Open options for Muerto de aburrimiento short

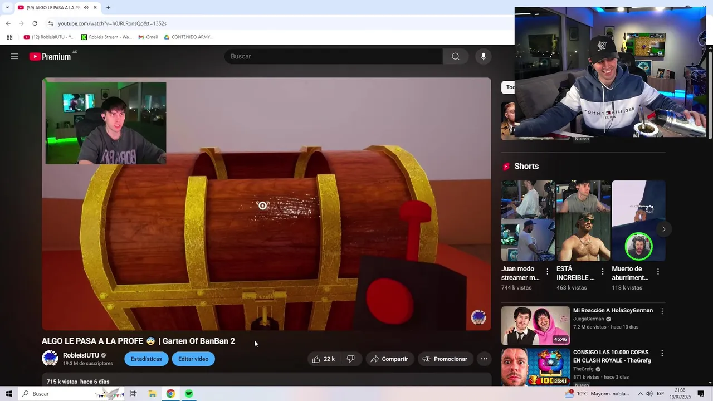658,272
